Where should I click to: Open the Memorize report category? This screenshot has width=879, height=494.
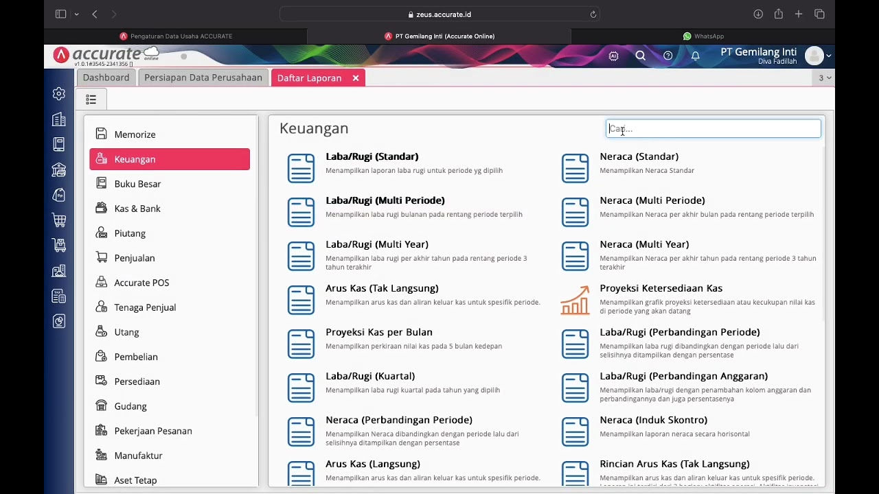170,134
